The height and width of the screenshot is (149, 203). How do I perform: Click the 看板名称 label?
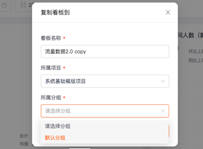51,38
